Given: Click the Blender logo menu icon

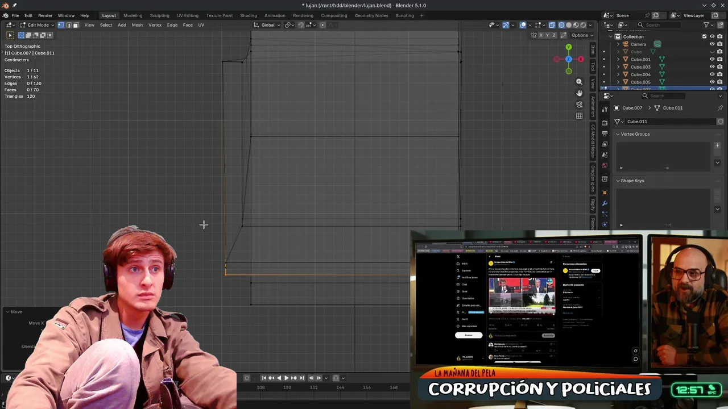Looking at the screenshot, I should click(5, 15).
